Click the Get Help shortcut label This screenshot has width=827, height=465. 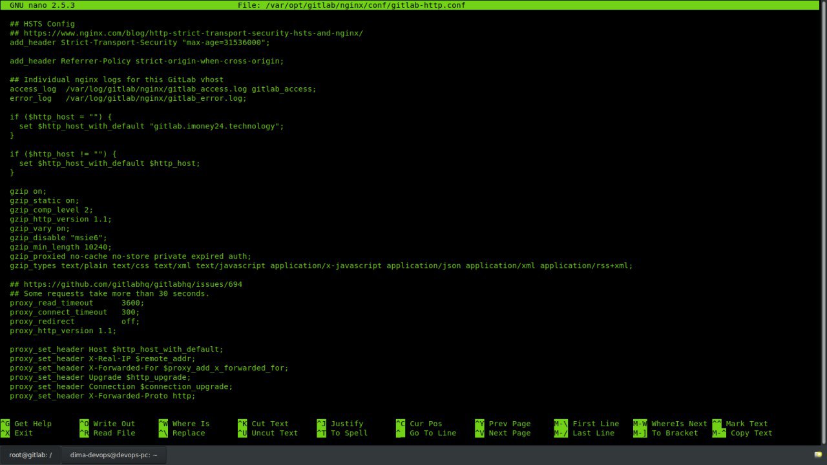[33, 424]
